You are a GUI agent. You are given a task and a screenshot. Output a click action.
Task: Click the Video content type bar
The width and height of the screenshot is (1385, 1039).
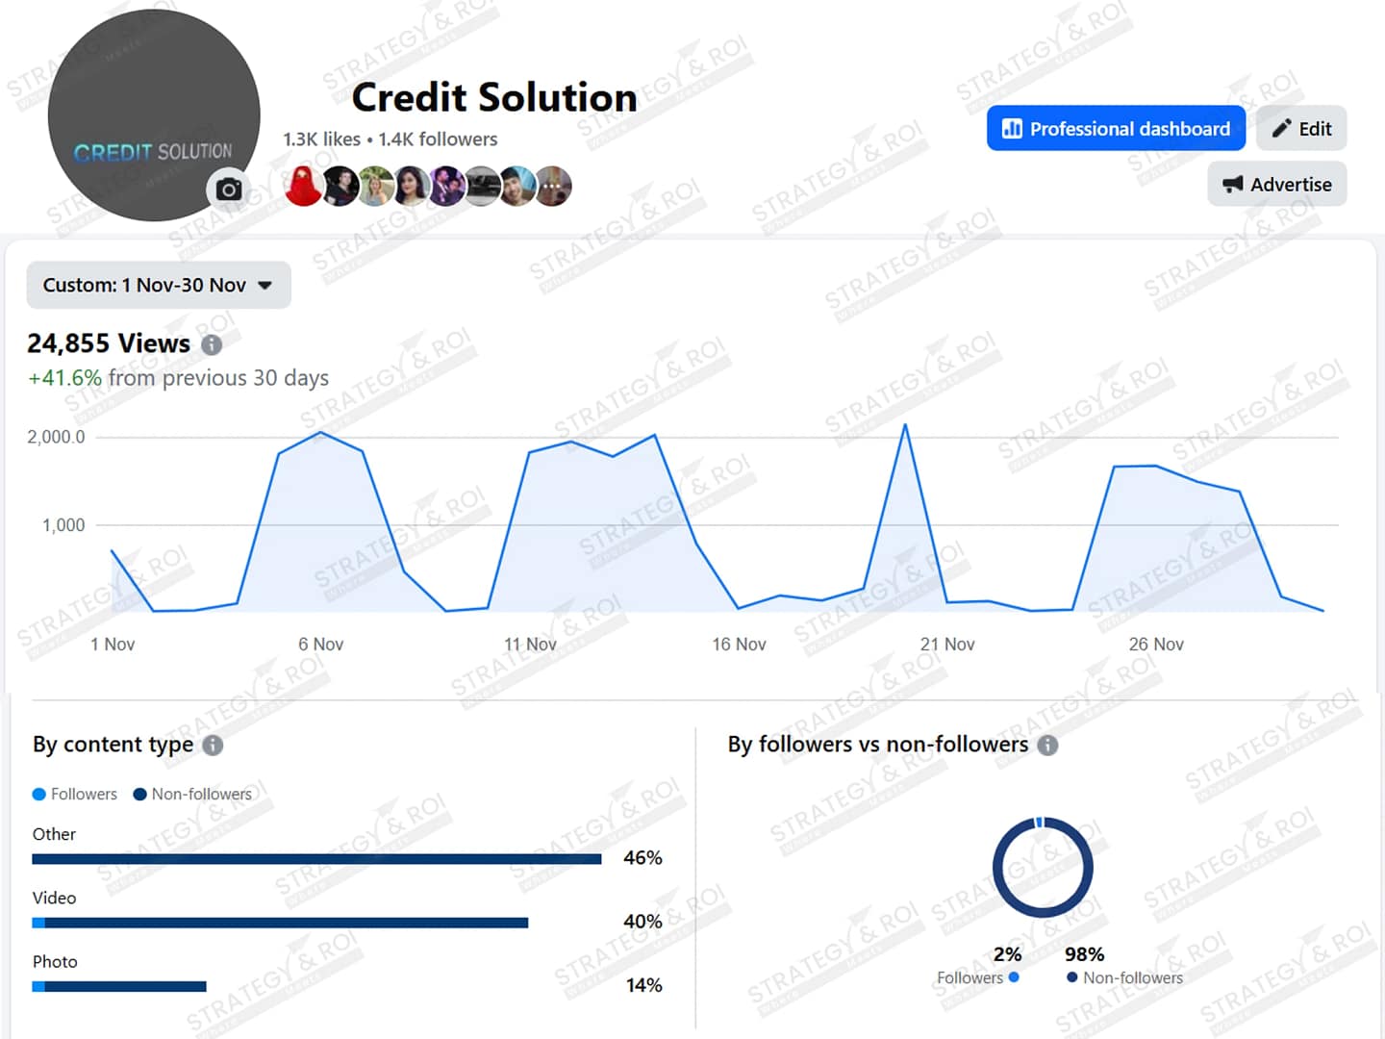coord(280,923)
